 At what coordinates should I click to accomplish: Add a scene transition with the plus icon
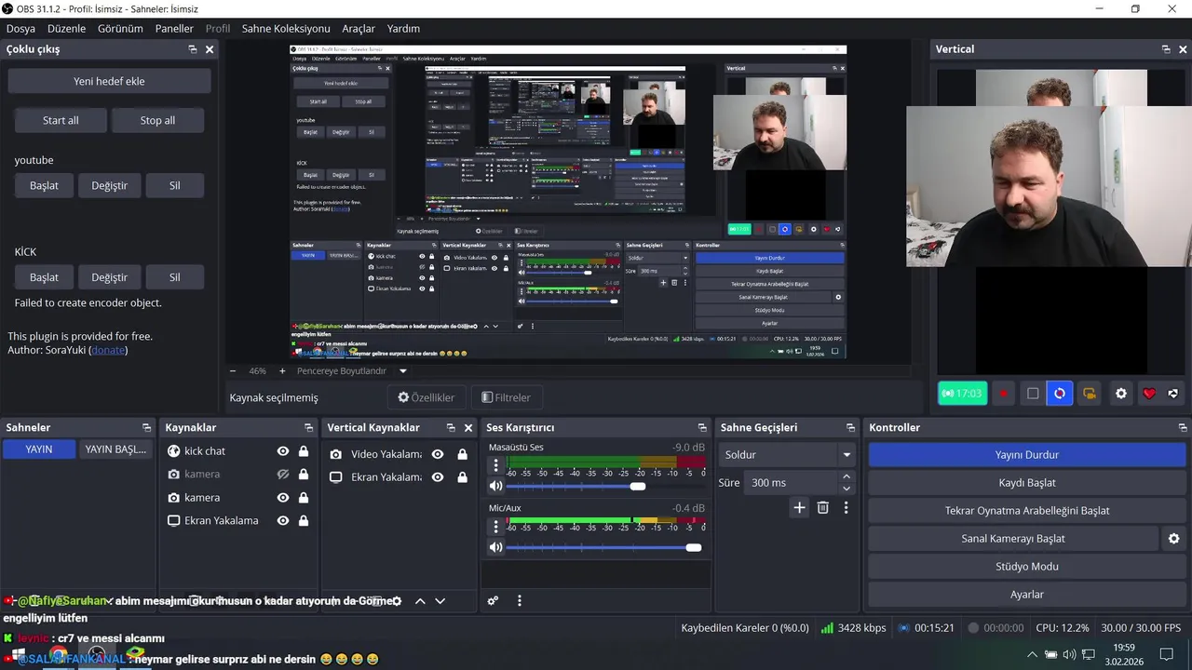click(x=799, y=507)
